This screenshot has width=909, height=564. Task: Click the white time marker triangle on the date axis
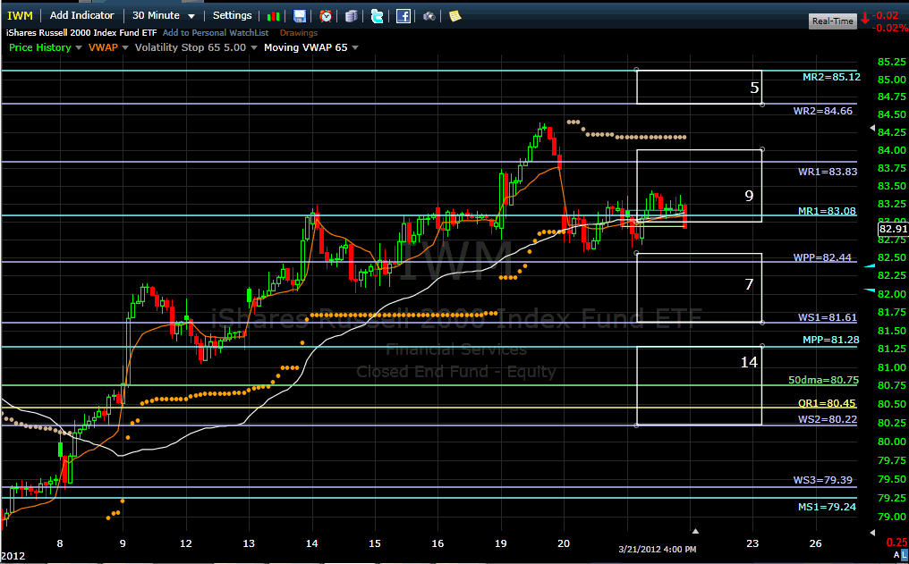click(x=695, y=533)
